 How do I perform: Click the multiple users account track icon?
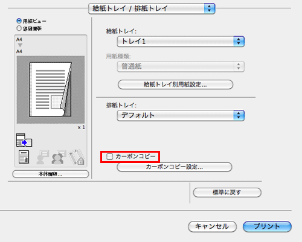click(x=59, y=157)
